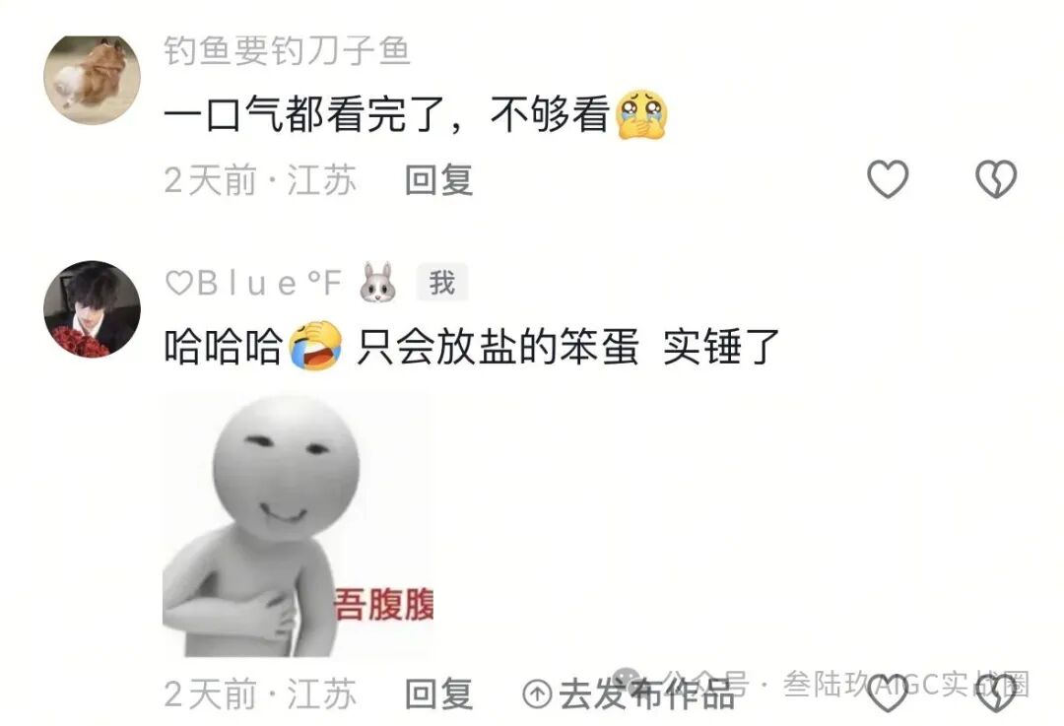Open username 钓鱼要钓刀子鱼 profile
Image resolution: width=1064 pixels, height=726 pixels.
pyautogui.click(x=287, y=51)
